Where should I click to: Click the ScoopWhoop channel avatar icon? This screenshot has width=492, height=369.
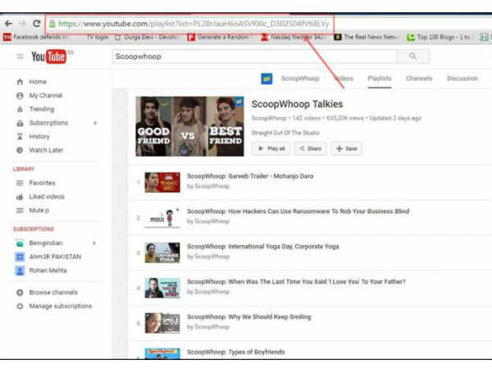(x=266, y=79)
